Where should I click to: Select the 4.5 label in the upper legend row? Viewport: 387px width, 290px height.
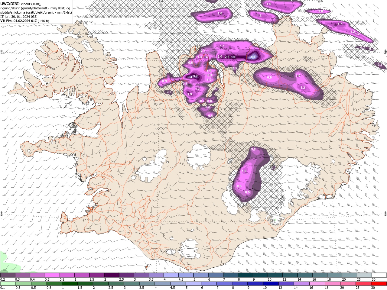point(181,279)
